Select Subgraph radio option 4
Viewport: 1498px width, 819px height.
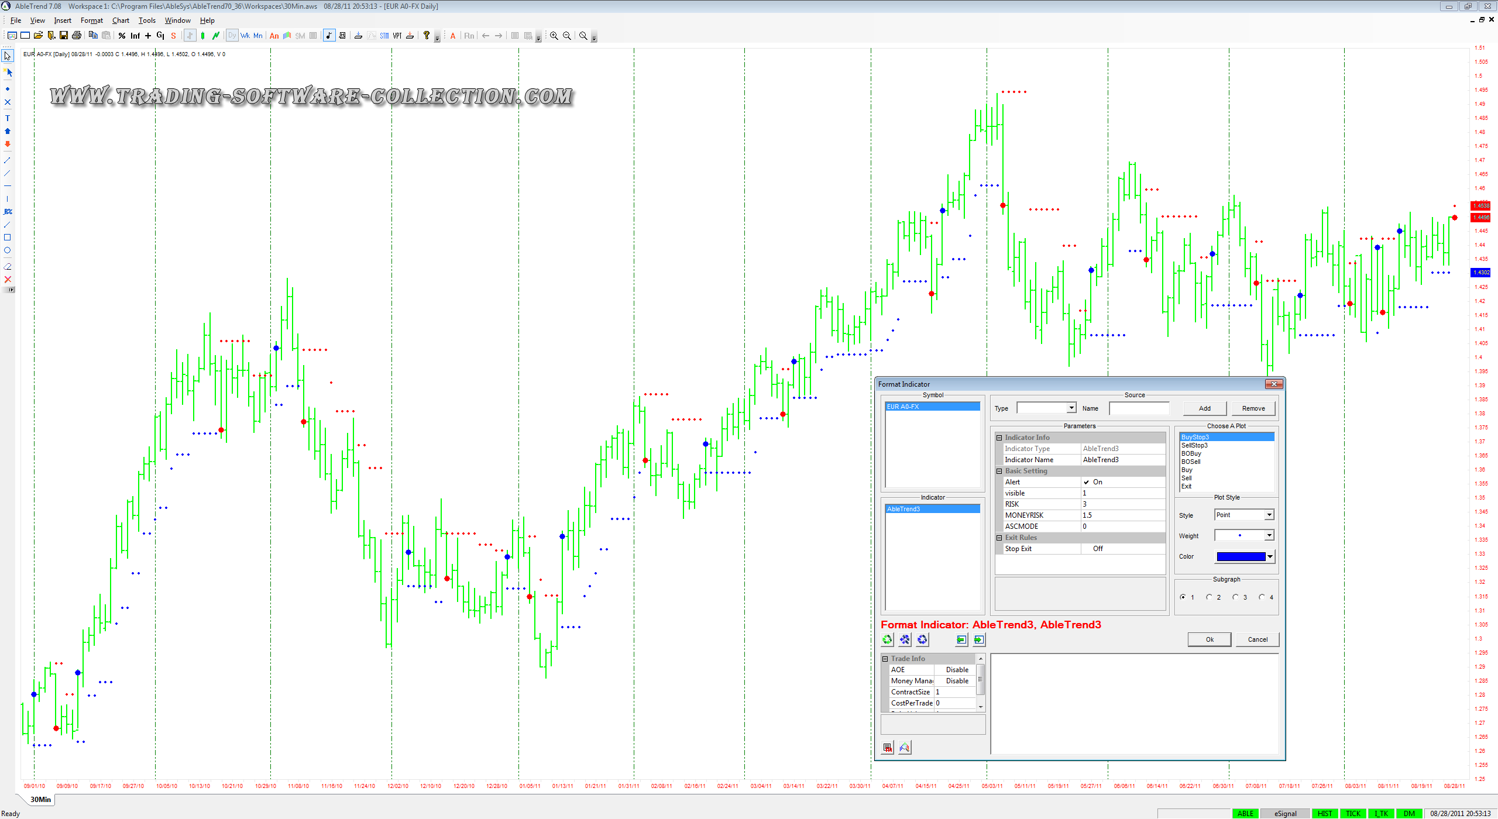(1262, 597)
